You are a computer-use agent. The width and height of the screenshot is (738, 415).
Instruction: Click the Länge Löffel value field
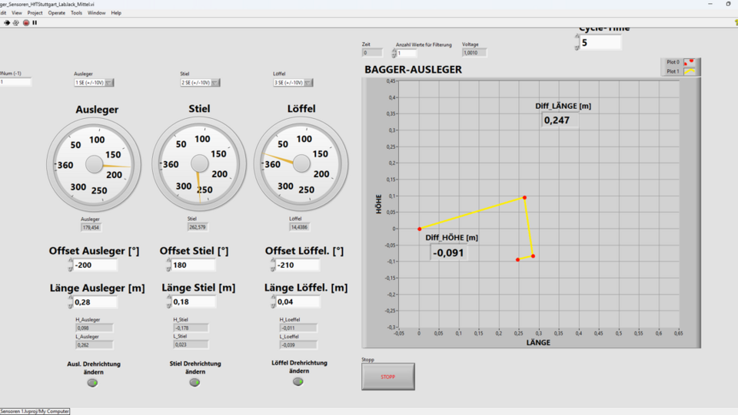click(298, 301)
